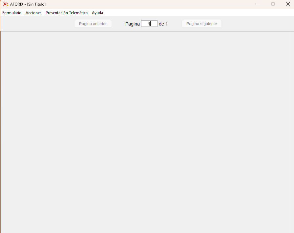Open the Ayuda menu
This screenshot has width=294, height=233.
click(97, 13)
